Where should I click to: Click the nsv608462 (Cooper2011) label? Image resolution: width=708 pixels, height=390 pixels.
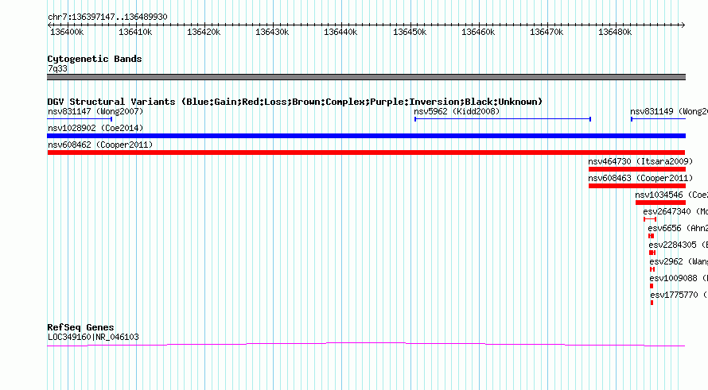coord(100,145)
